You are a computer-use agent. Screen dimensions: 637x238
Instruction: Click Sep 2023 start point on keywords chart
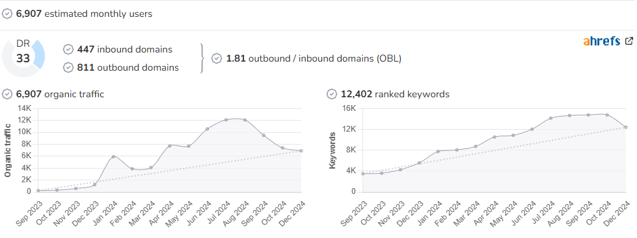tap(363, 174)
